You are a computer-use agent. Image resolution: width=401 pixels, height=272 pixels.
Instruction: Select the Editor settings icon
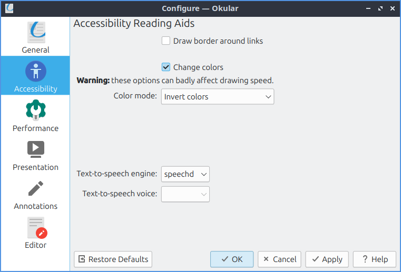pos(35,227)
